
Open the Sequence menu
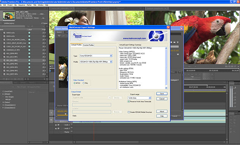22,5
